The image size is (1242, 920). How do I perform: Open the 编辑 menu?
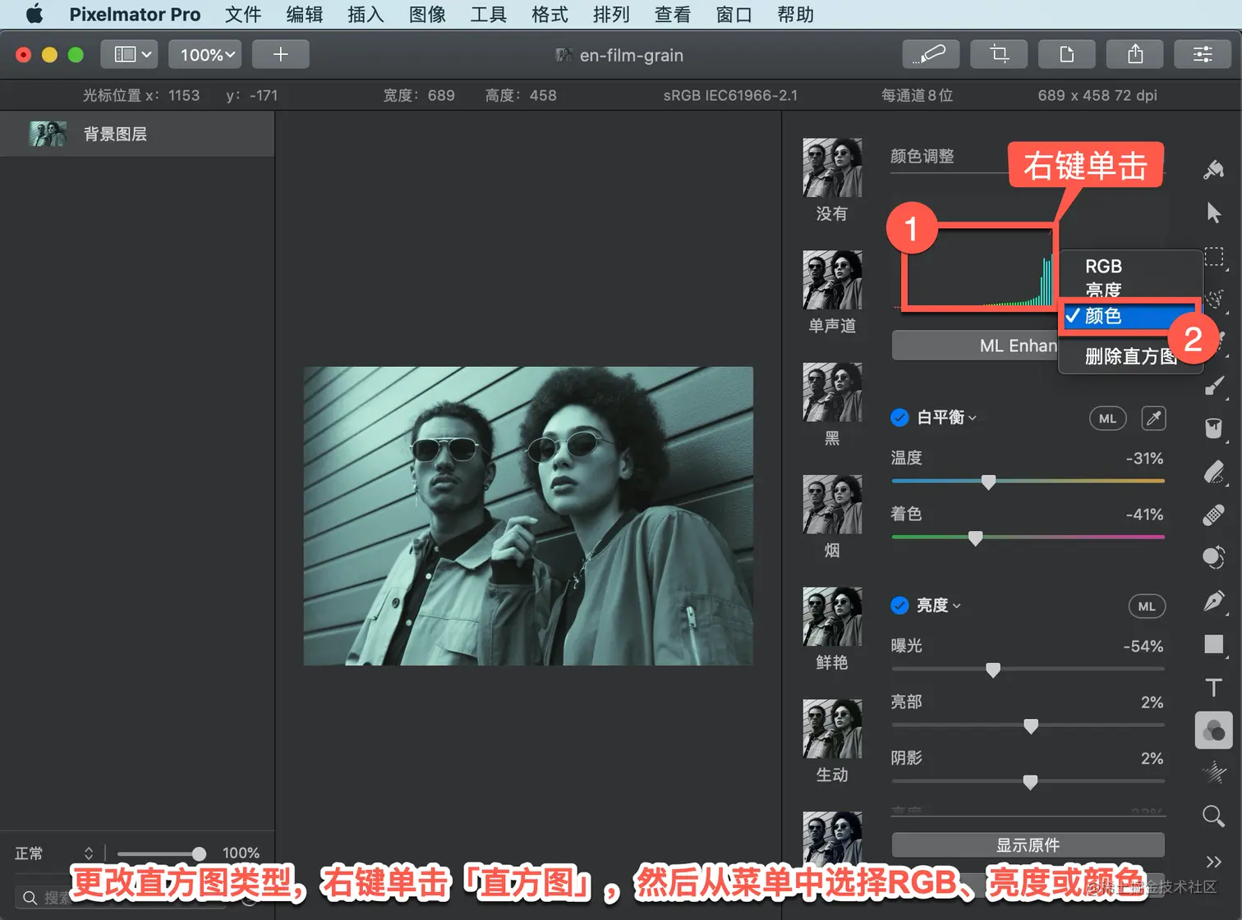coord(305,15)
